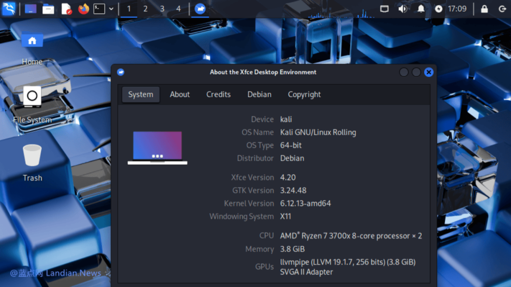The height and width of the screenshot is (287, 511).
Task: Launch the file manager from the panel
Action: pyautogui.click(x=48, y=9)
